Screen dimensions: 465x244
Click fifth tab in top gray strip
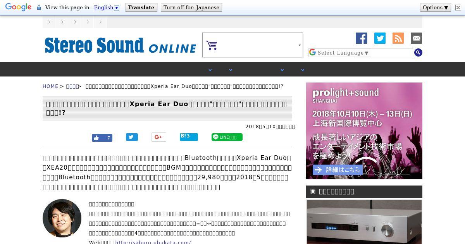click(x=100, y=22)
